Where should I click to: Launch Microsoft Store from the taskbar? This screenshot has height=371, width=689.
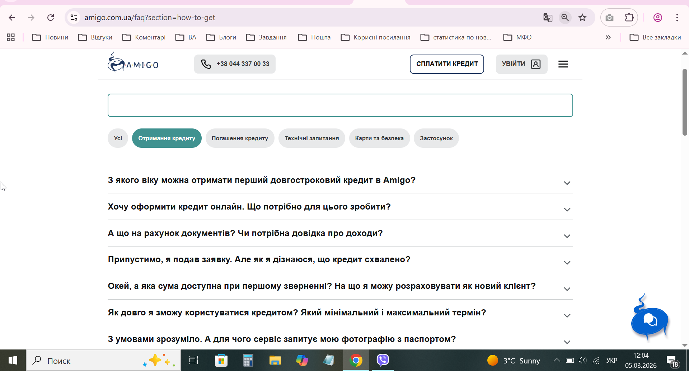point(221,360)
